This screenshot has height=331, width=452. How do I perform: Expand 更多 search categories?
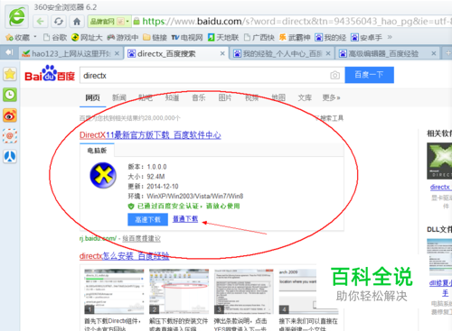tap(331, 97)
